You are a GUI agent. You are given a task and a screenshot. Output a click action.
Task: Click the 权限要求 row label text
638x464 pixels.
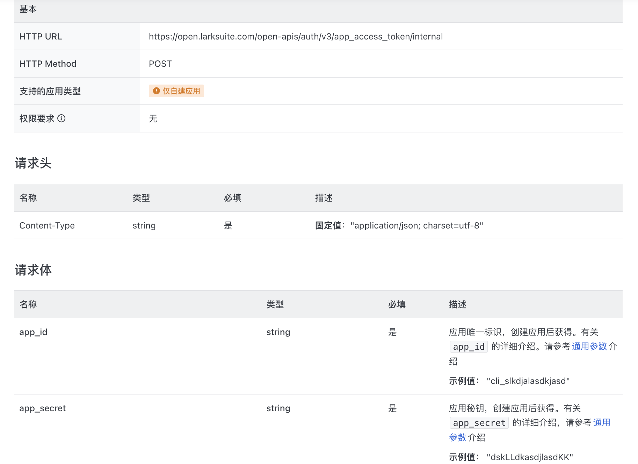coord(37,118)
